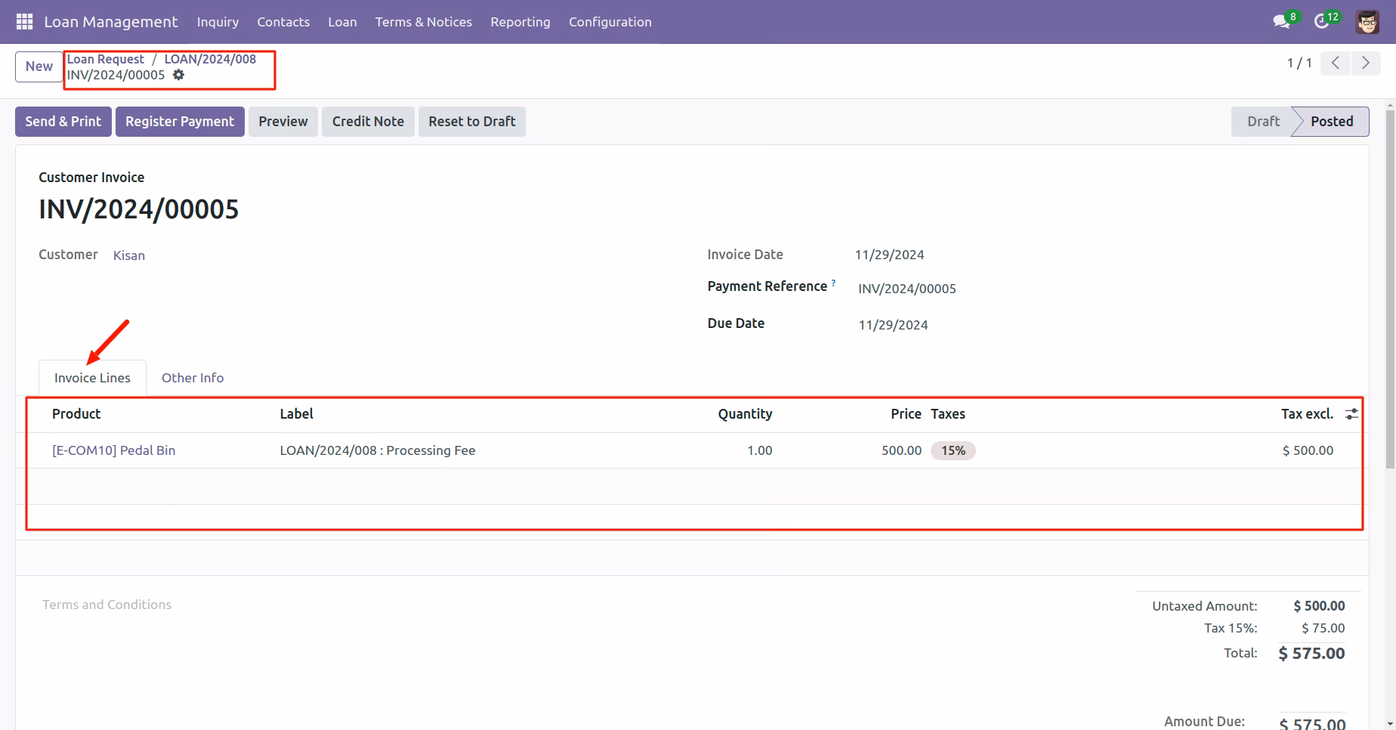The image size is (1396, 730).
Task: Click the Quantity column header
Action: coord(745,414)
